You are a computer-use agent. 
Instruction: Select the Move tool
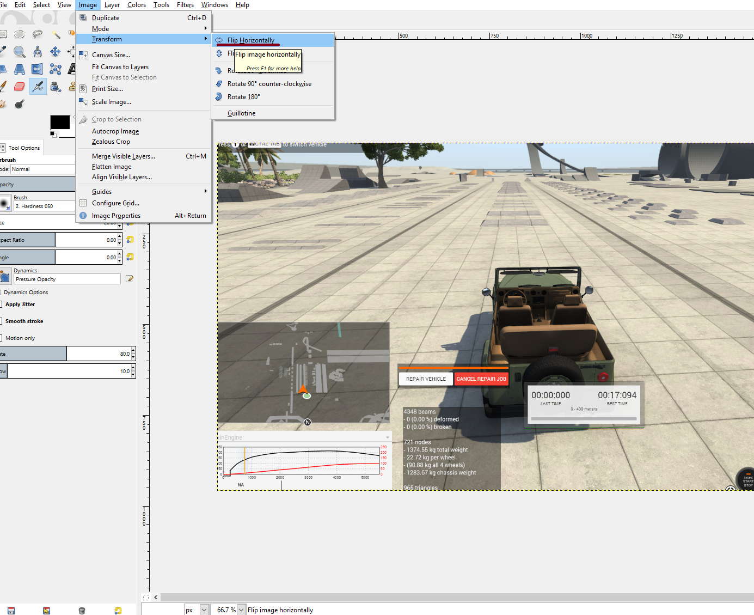coord(55,52)
